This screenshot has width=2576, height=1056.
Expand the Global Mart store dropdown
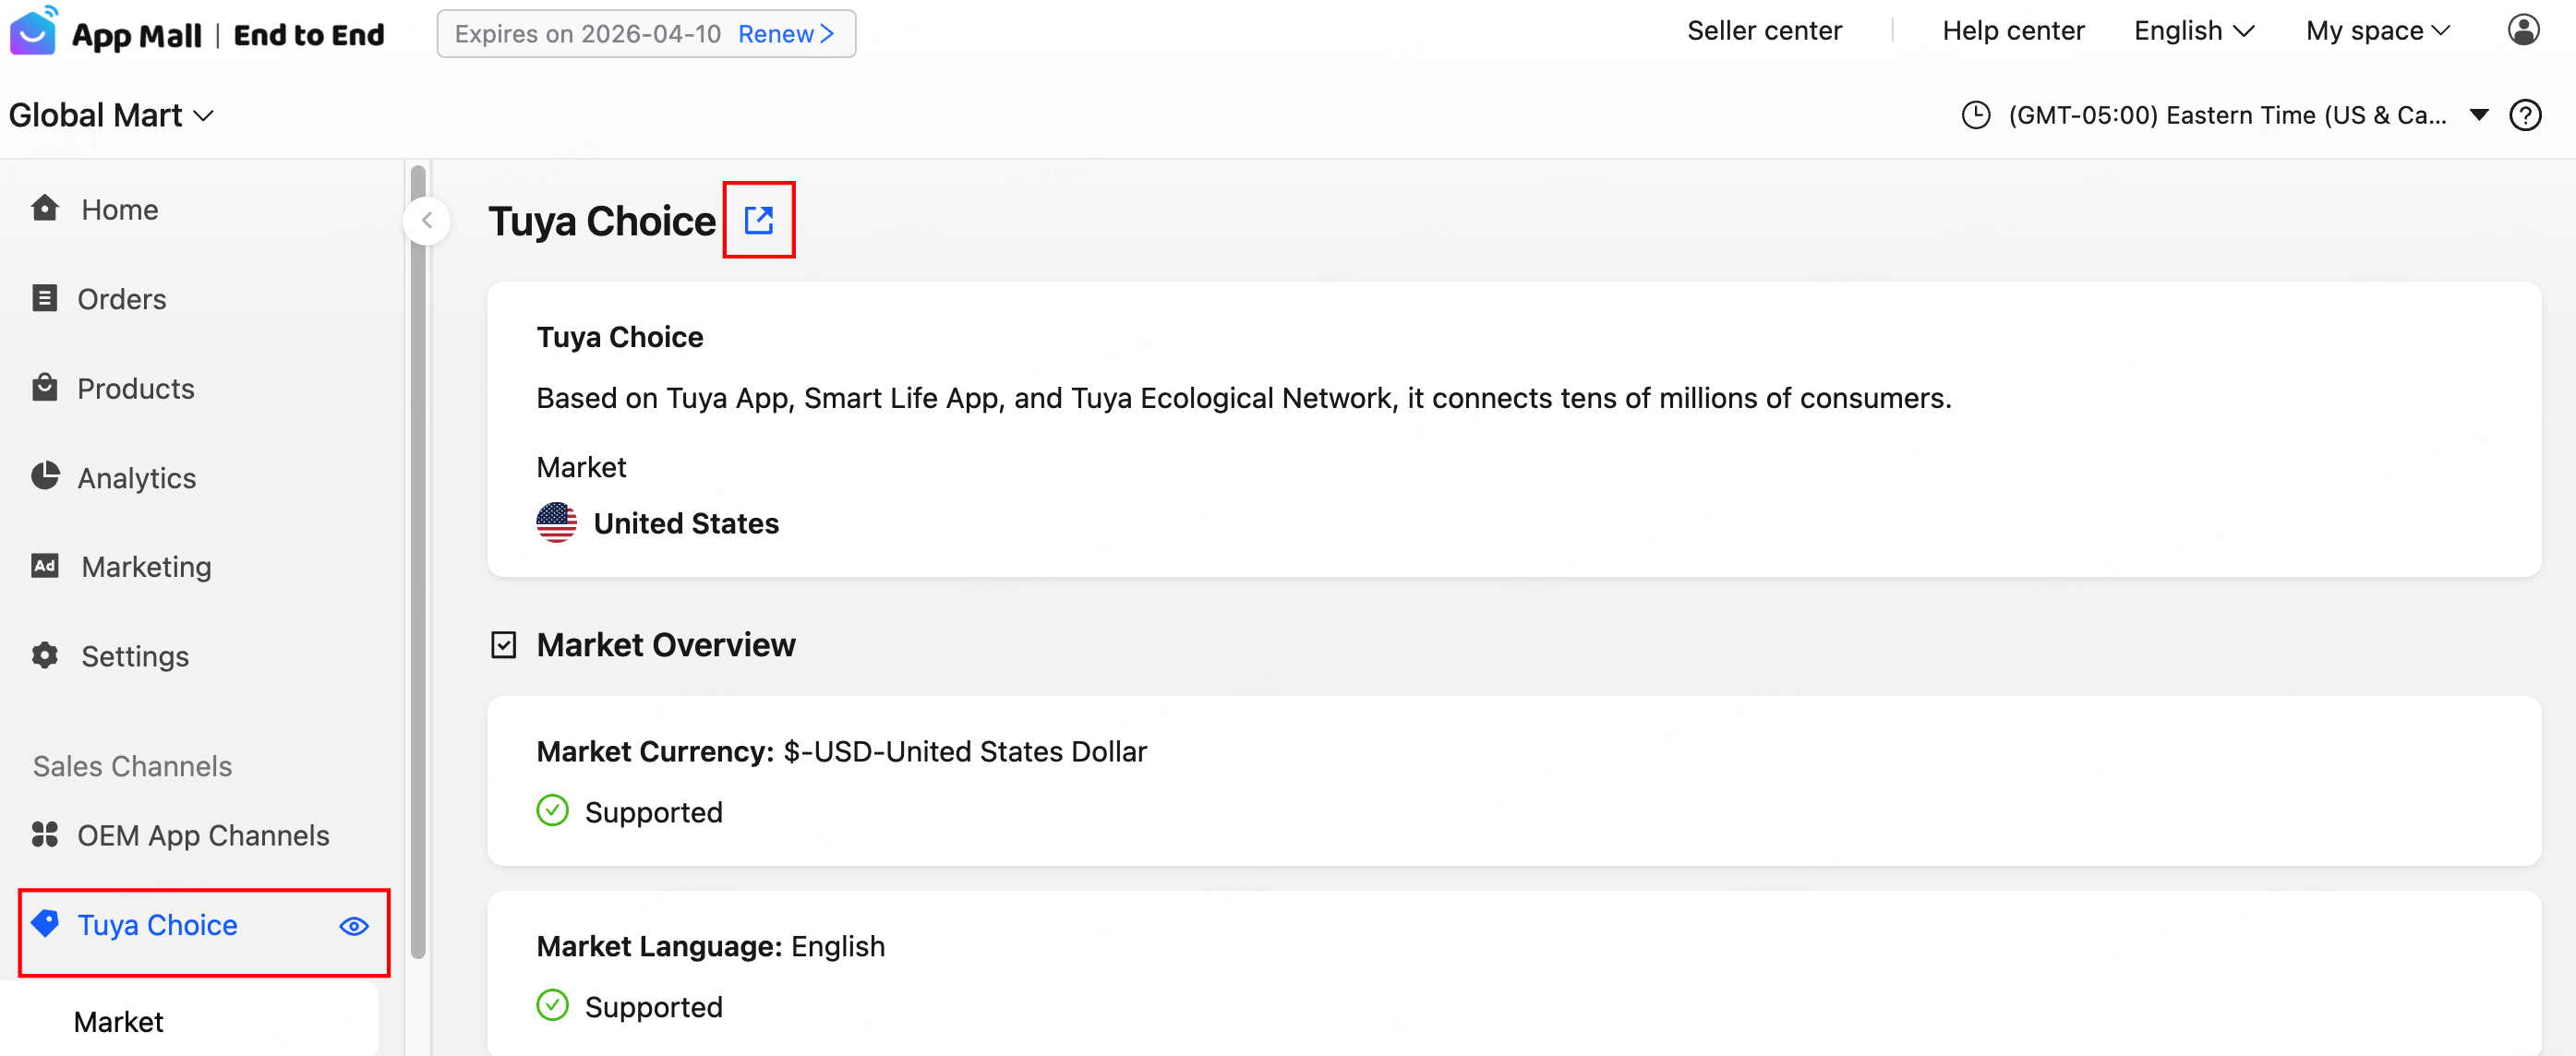tap(111, 116)
